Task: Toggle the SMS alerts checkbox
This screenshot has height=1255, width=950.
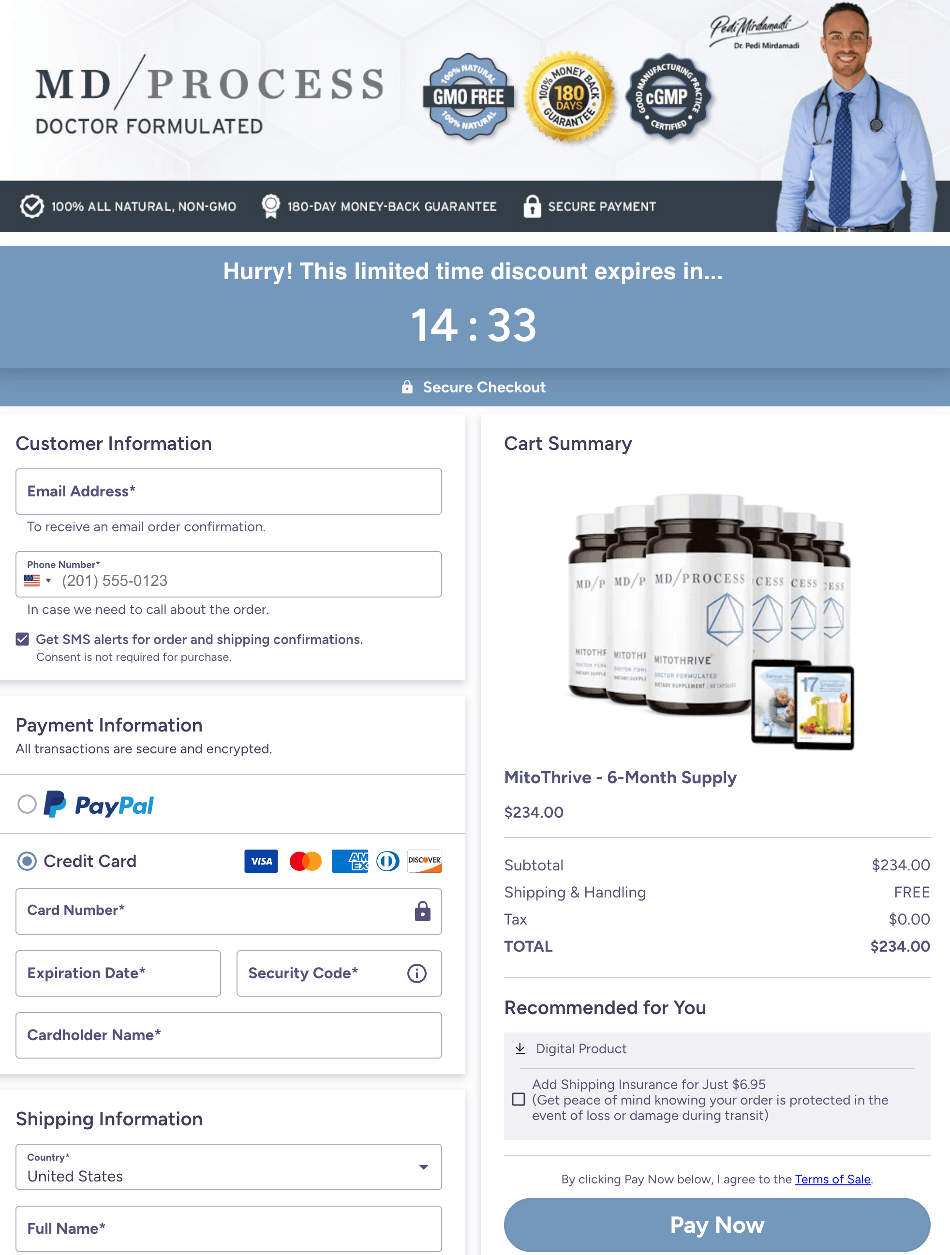Action: coord(22,640)
